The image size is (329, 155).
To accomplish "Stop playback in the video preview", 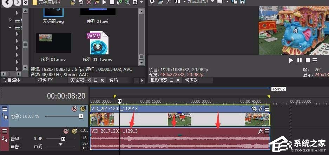I will (x=308, y=60).
